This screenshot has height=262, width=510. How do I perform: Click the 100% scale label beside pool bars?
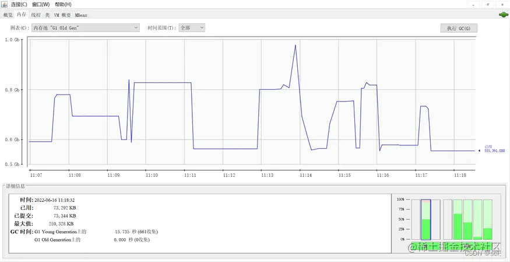(x=400, y=199)
